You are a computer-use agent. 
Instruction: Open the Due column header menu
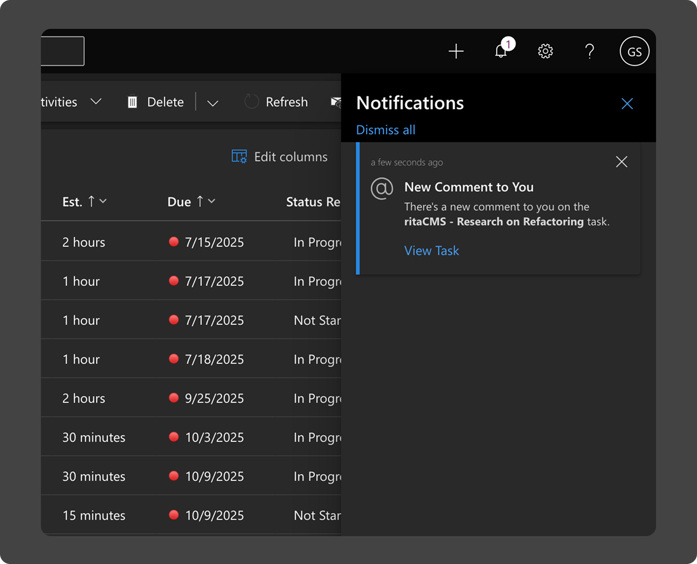tap(211, 201)
